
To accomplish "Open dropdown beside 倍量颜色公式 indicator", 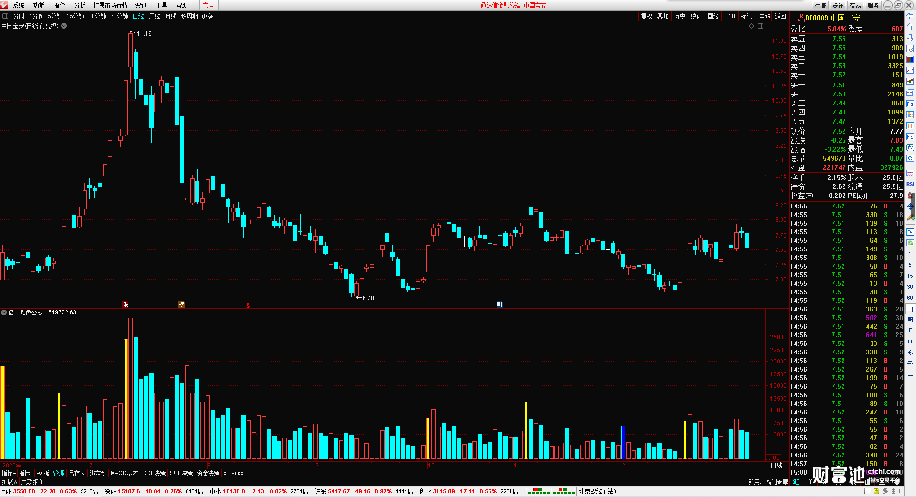I will [x=4, y=312].
